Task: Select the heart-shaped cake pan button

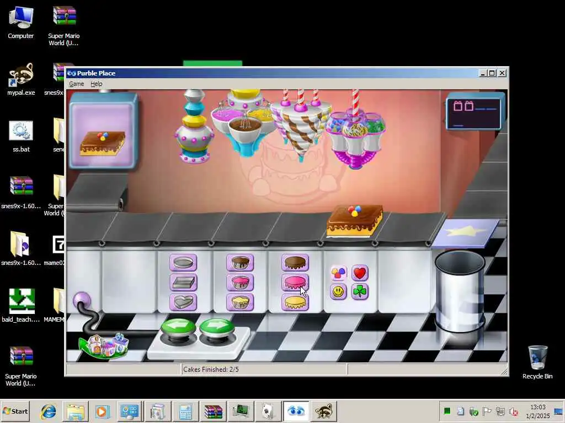Action: tap(183, 302)
